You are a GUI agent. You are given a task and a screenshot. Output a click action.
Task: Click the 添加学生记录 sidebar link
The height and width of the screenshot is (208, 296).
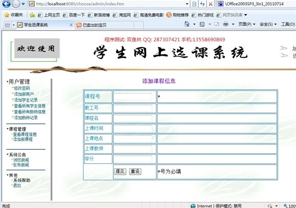(26, 100)
